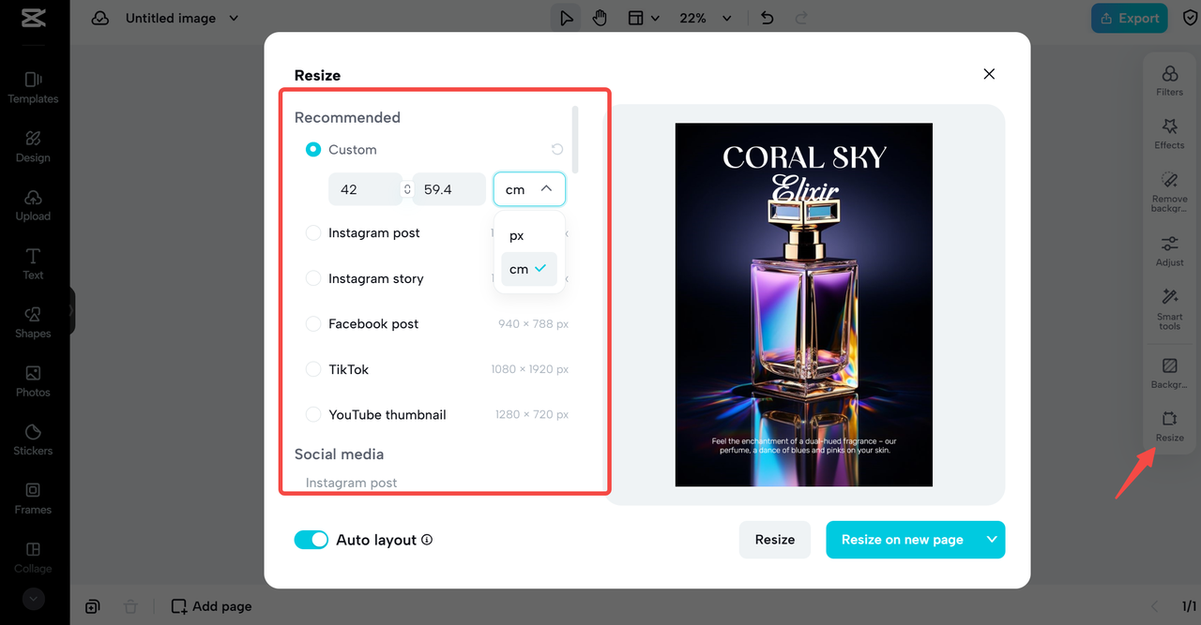Activate the hand pan tool
Image resolution: width=1201 pixels, height=625 pixels.
[x=600, y=18]
